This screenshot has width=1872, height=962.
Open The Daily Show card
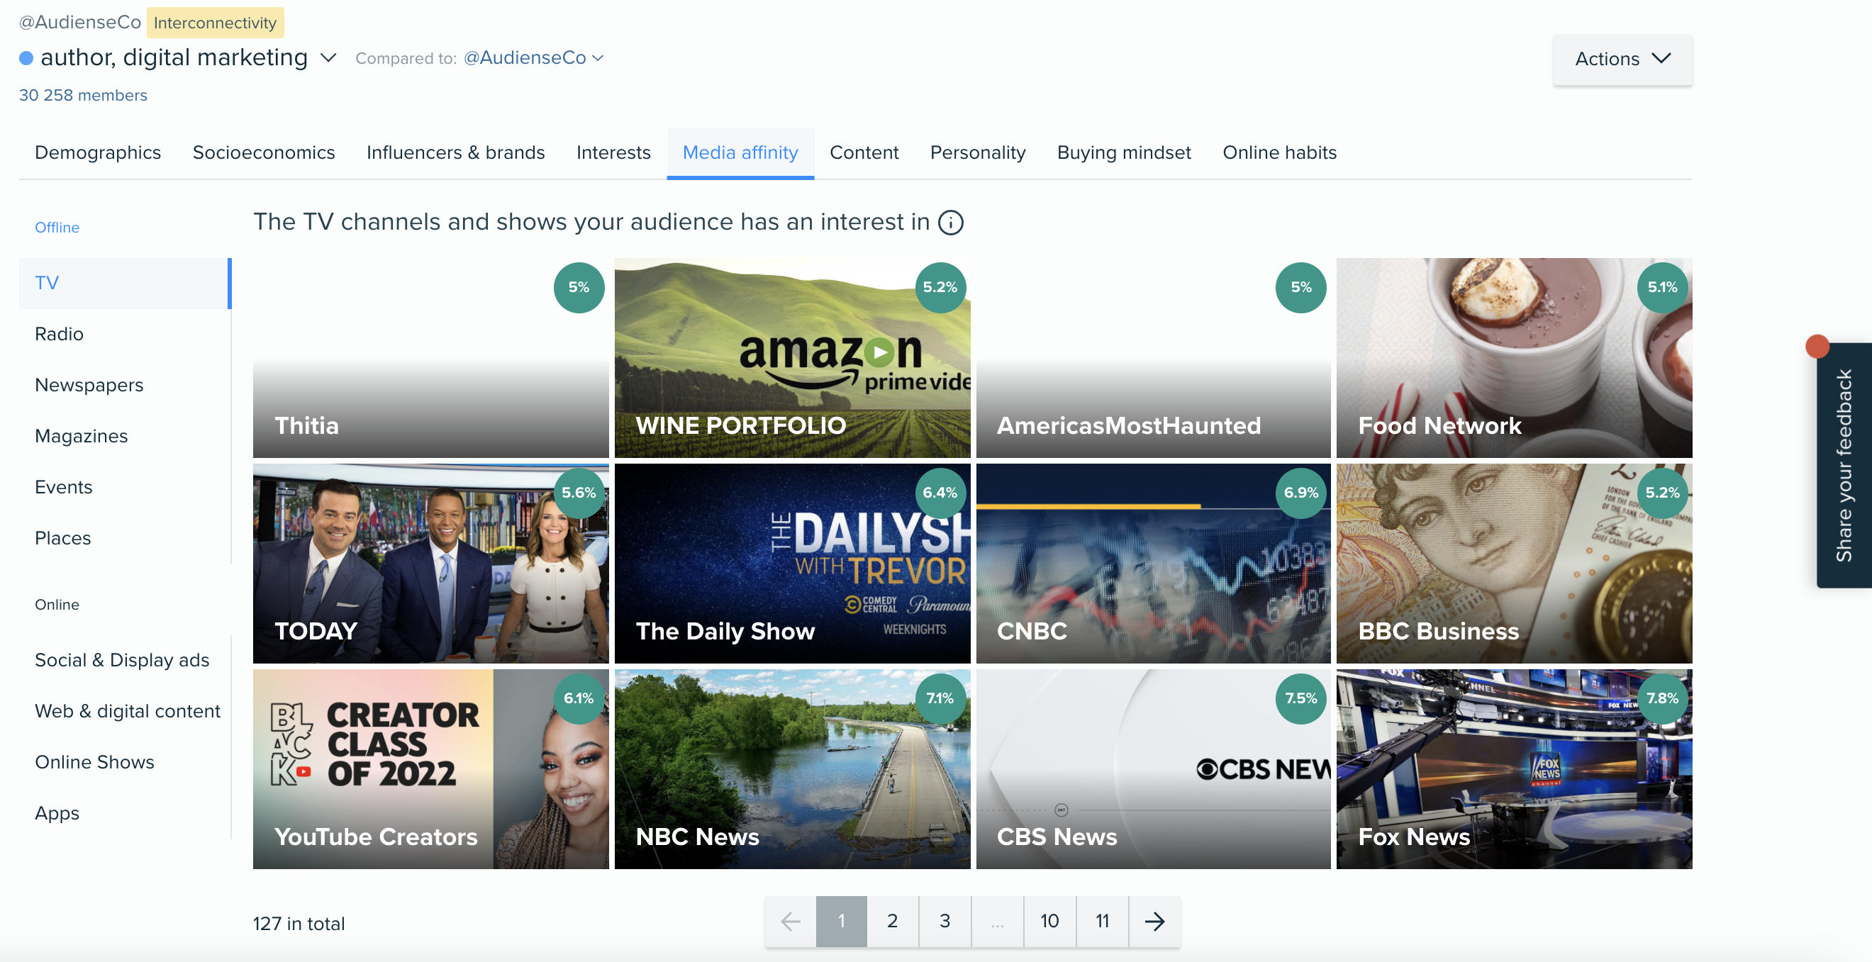click(792, 563)
